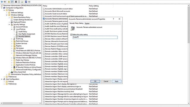190x107 pixels.
Task: Click the Audit Policy tree icon
Action: 17,32
